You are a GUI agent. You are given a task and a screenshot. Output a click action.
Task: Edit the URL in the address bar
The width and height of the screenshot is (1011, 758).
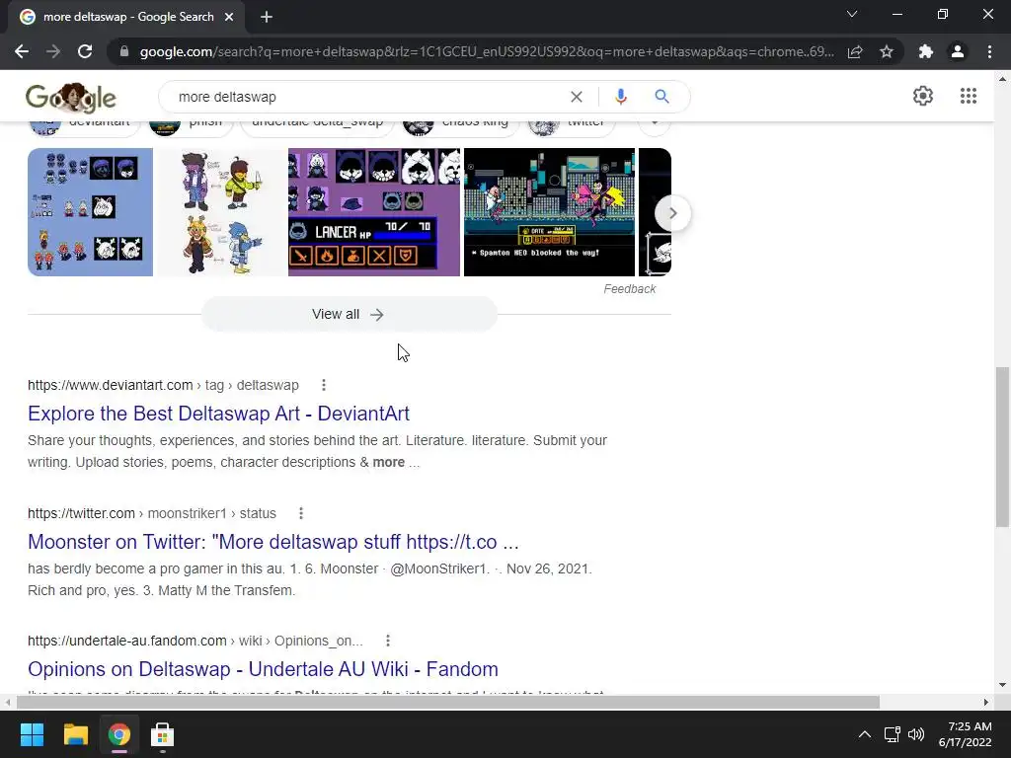point(487,51)
